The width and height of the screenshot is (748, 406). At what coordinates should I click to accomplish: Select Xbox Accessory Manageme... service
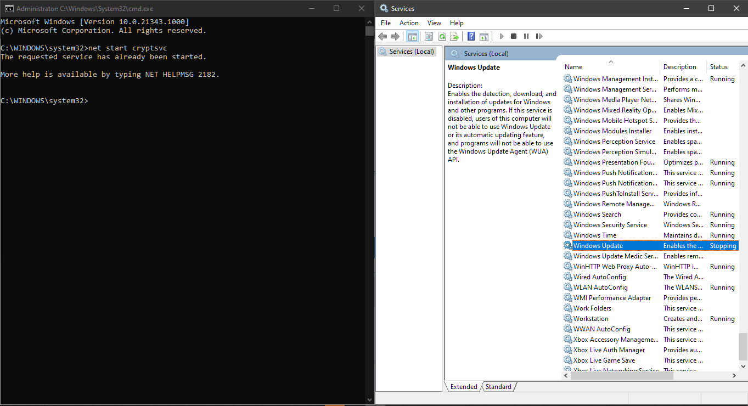[x=650, y=340]
